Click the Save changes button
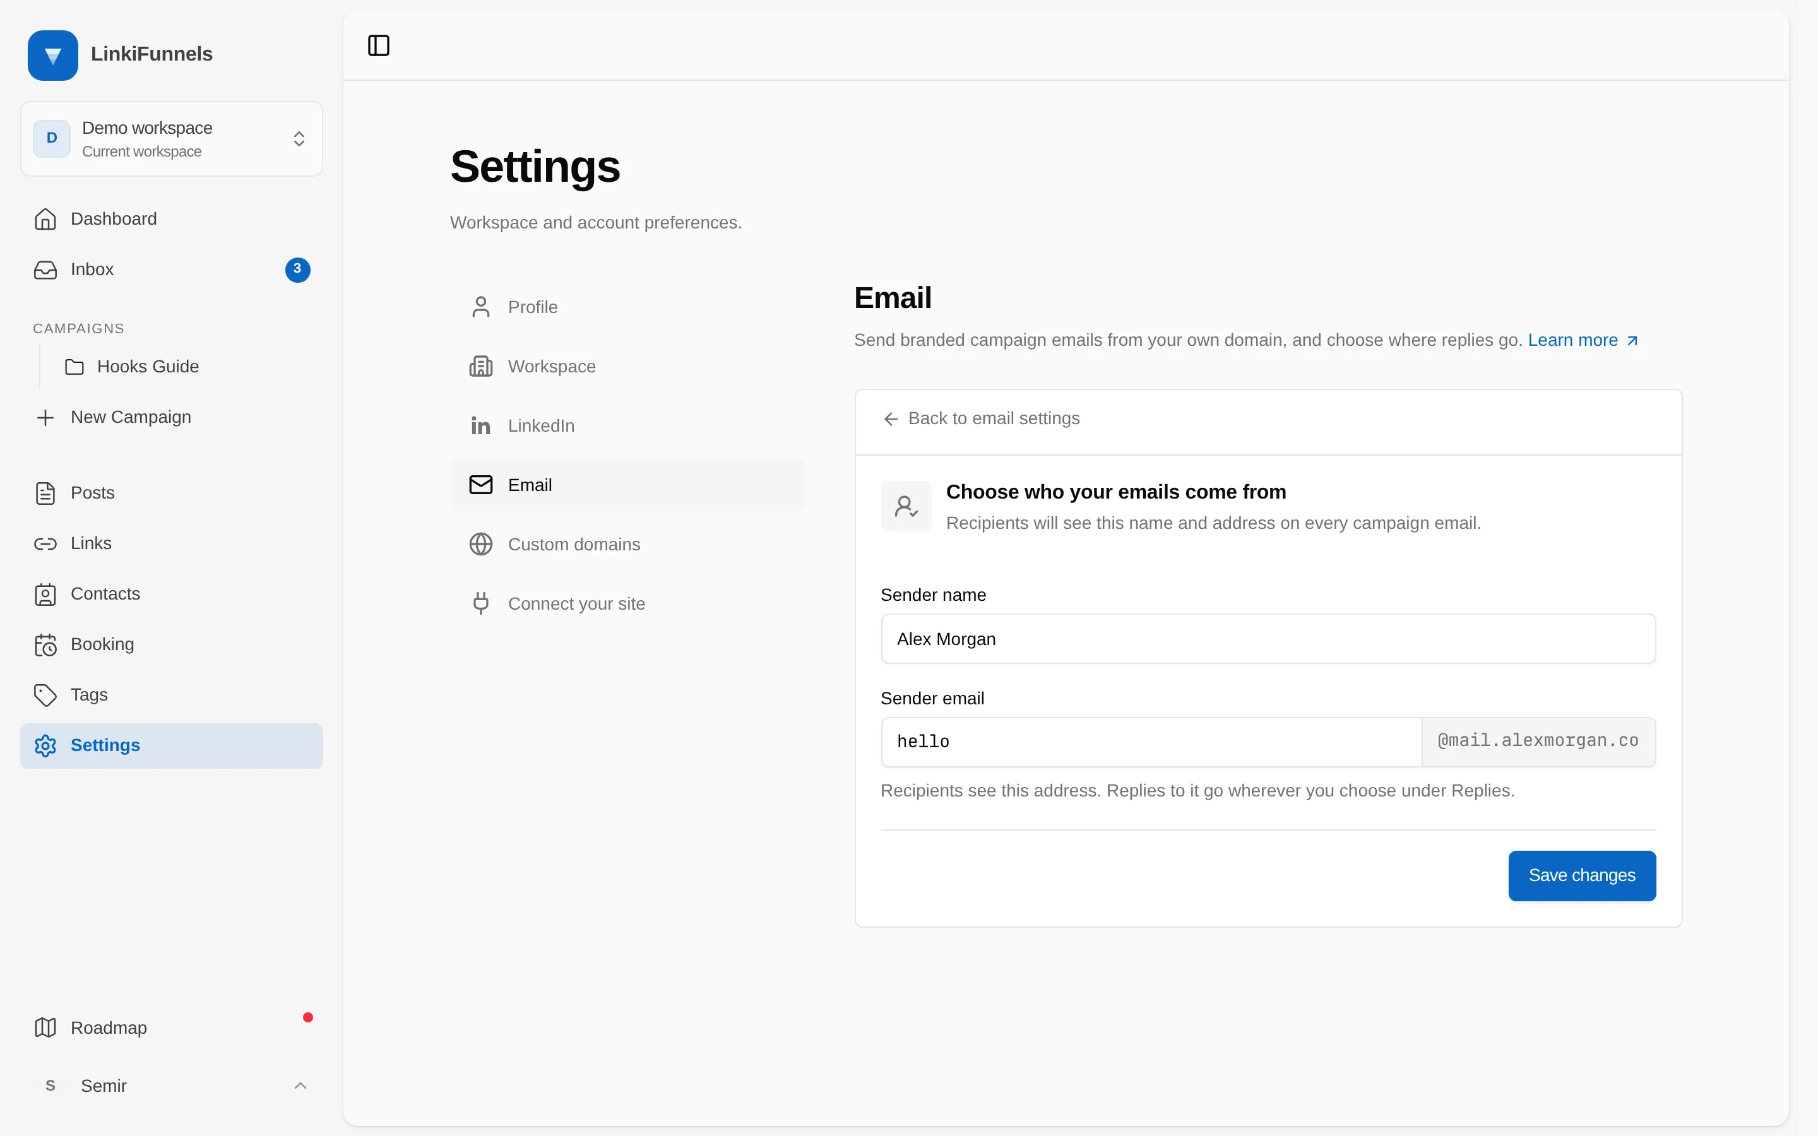The width and height of the screenshot is (1818, 1136). (x=1582, y=876)
